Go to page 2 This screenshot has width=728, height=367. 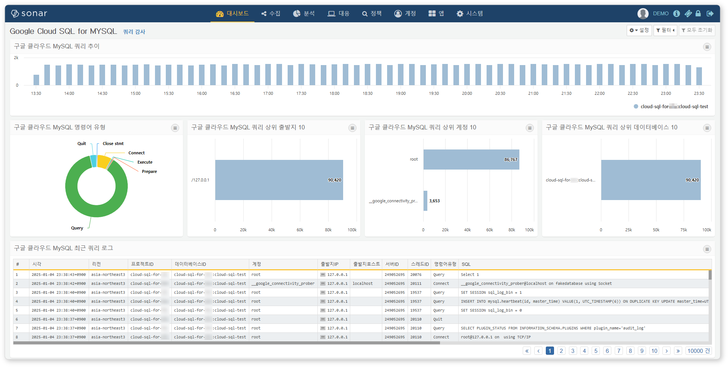pyautogui.click(x=561, y=351)
